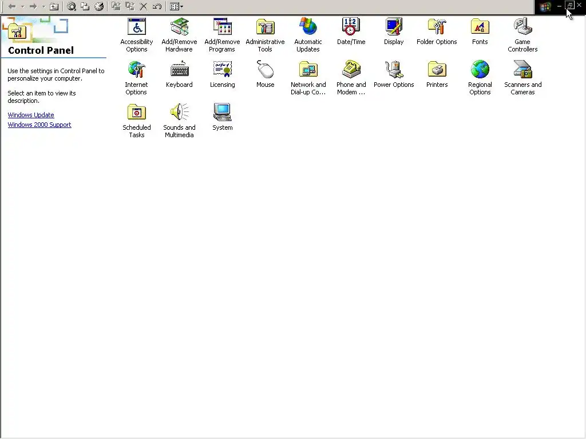
Task: Go up one folder level
Action: [x=54, y=6]
